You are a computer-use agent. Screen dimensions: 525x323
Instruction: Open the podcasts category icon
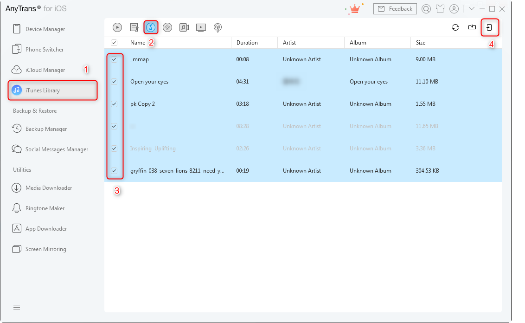(x=218, y=28)
